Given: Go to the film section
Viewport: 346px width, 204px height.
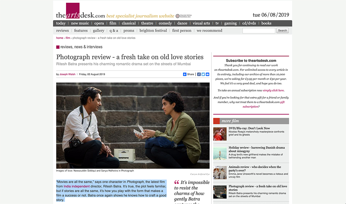Looking at the screenshot, I should (113, 23).
